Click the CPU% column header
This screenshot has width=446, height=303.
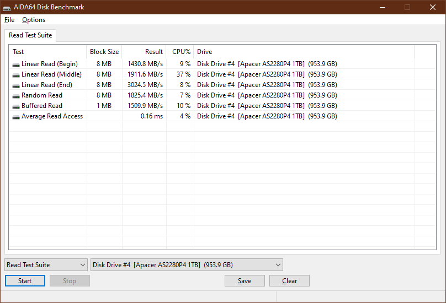180,52
